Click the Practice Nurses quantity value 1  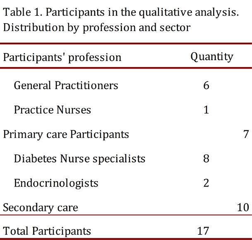click(206, 110)
